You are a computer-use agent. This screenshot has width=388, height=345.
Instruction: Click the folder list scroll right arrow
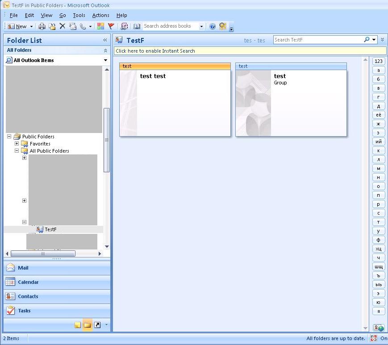pos(100,254)
